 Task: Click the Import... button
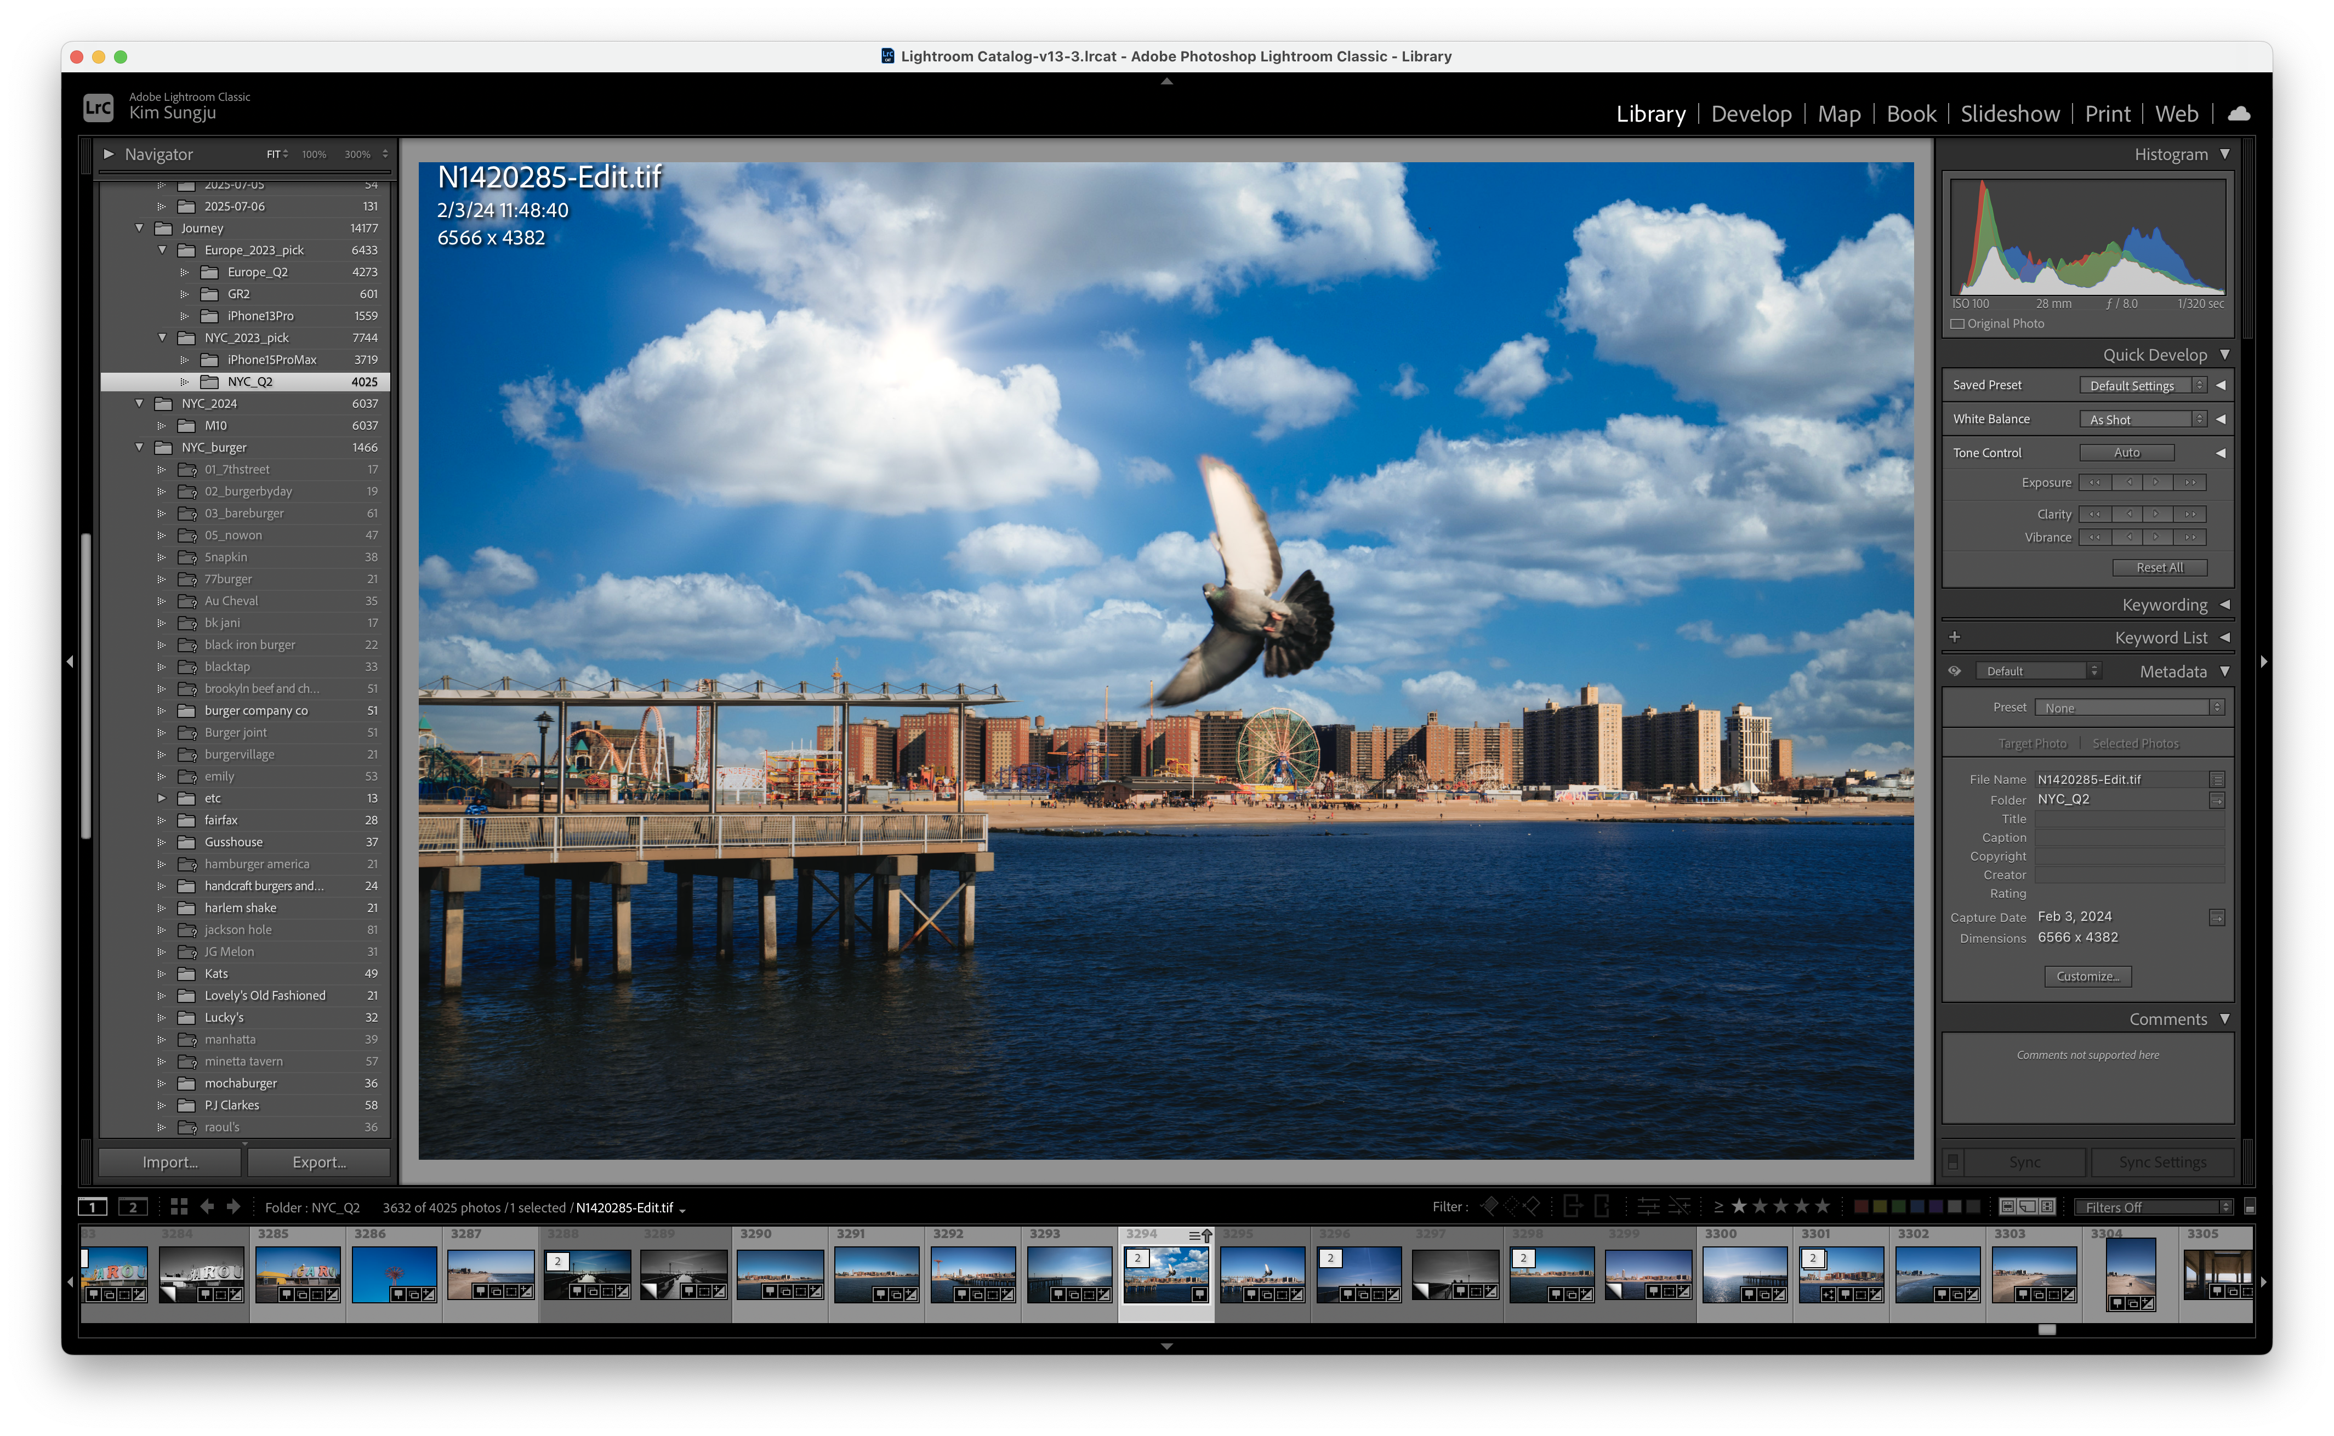[170, 1161]
